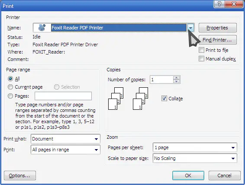Confirm printing with OK
Image resolution: width=245 pixels, height=185 pixels.
pyautogui.click(x=188, y=175)
